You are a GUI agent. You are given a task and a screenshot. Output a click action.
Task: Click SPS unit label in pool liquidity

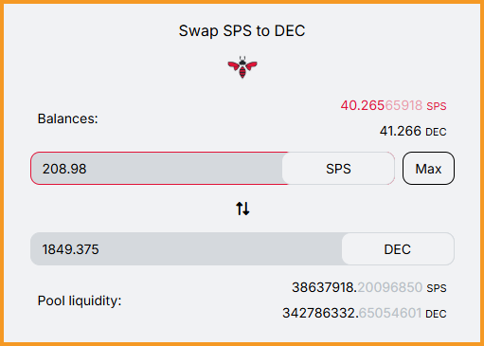(x=437, y=288)
